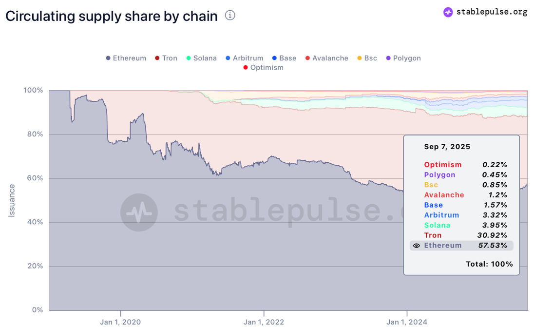Disable the Avalanche series in the legend
The image size is (533, 327).
tap(327, 58)
